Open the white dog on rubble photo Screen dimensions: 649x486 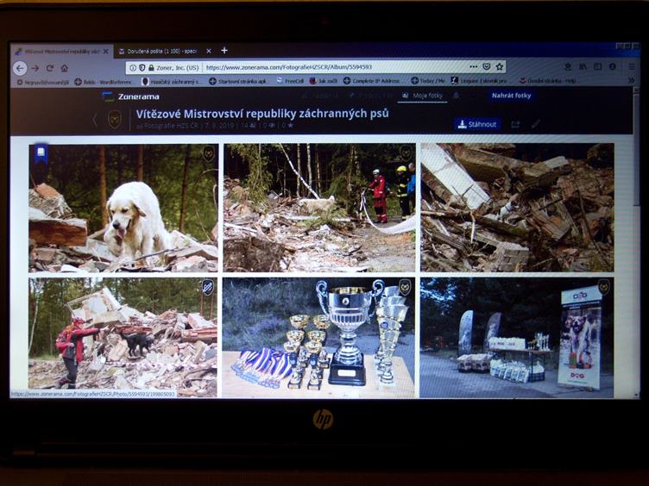(123, 208)
